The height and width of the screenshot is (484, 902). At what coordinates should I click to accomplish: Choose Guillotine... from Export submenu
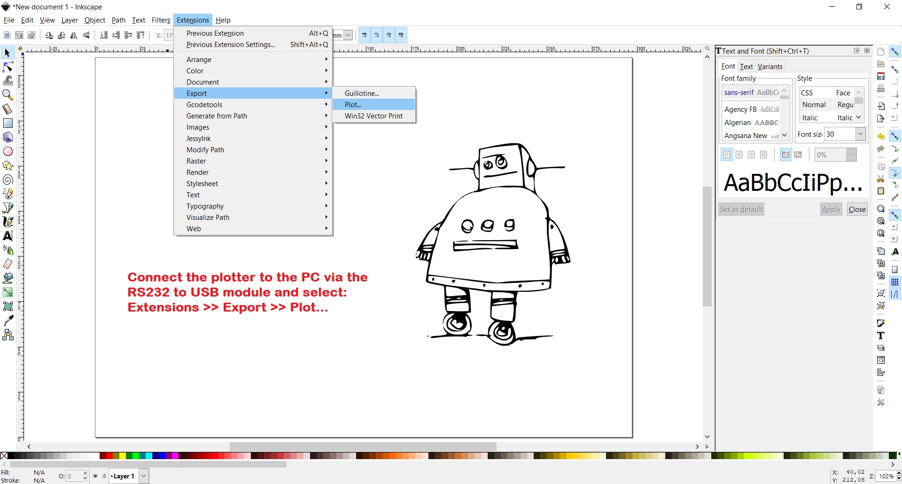374,94
